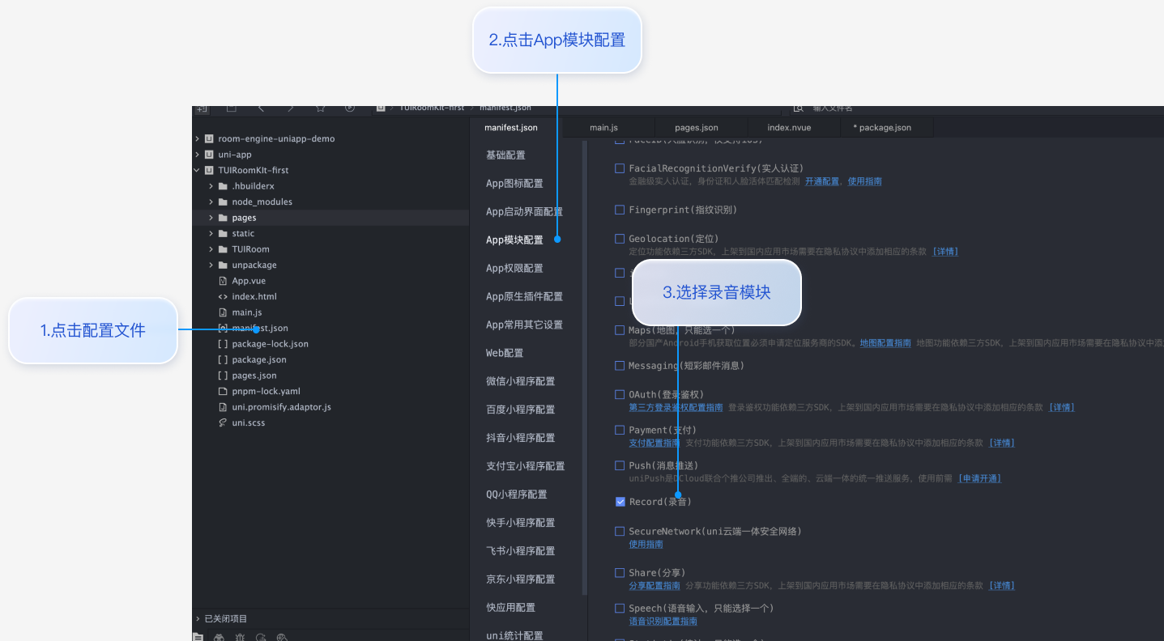Uncheck the Record(录音) module checkbox

620,502
